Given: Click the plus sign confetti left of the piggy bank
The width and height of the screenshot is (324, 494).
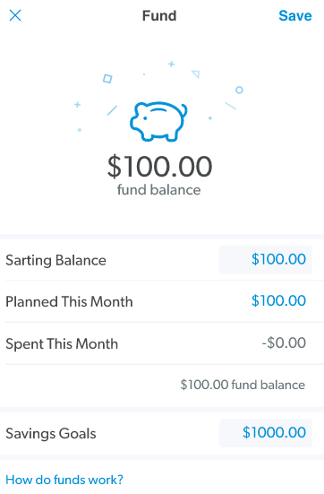Looking at the screenshot, I should tap(77, 105).
